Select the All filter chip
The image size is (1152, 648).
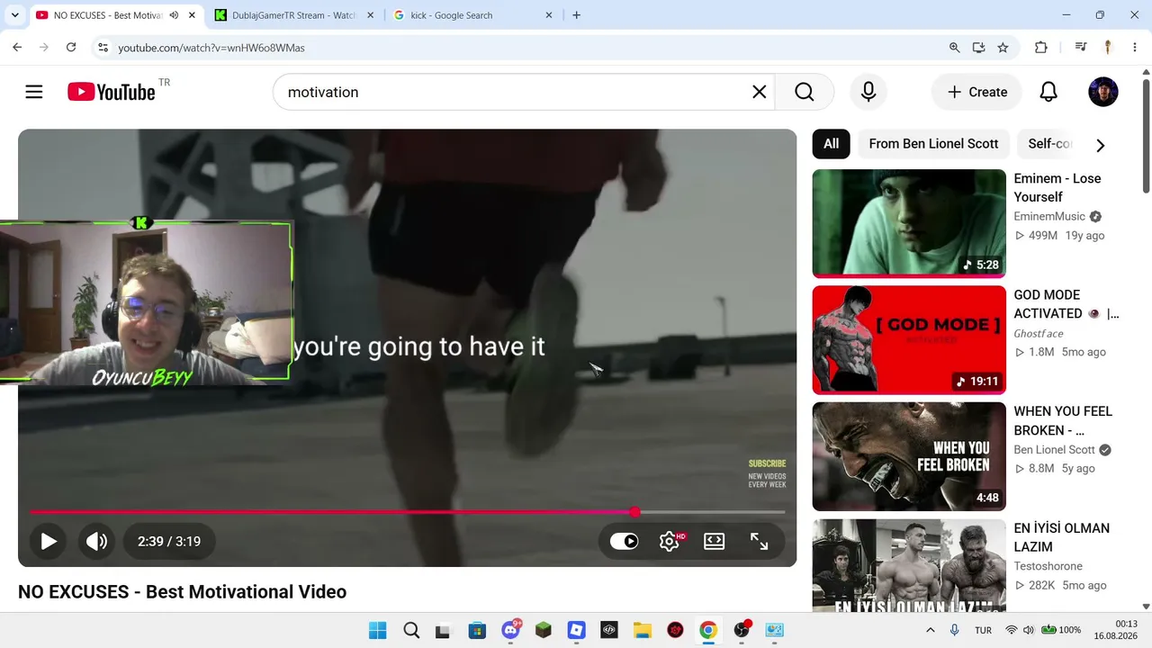(831, 144)
